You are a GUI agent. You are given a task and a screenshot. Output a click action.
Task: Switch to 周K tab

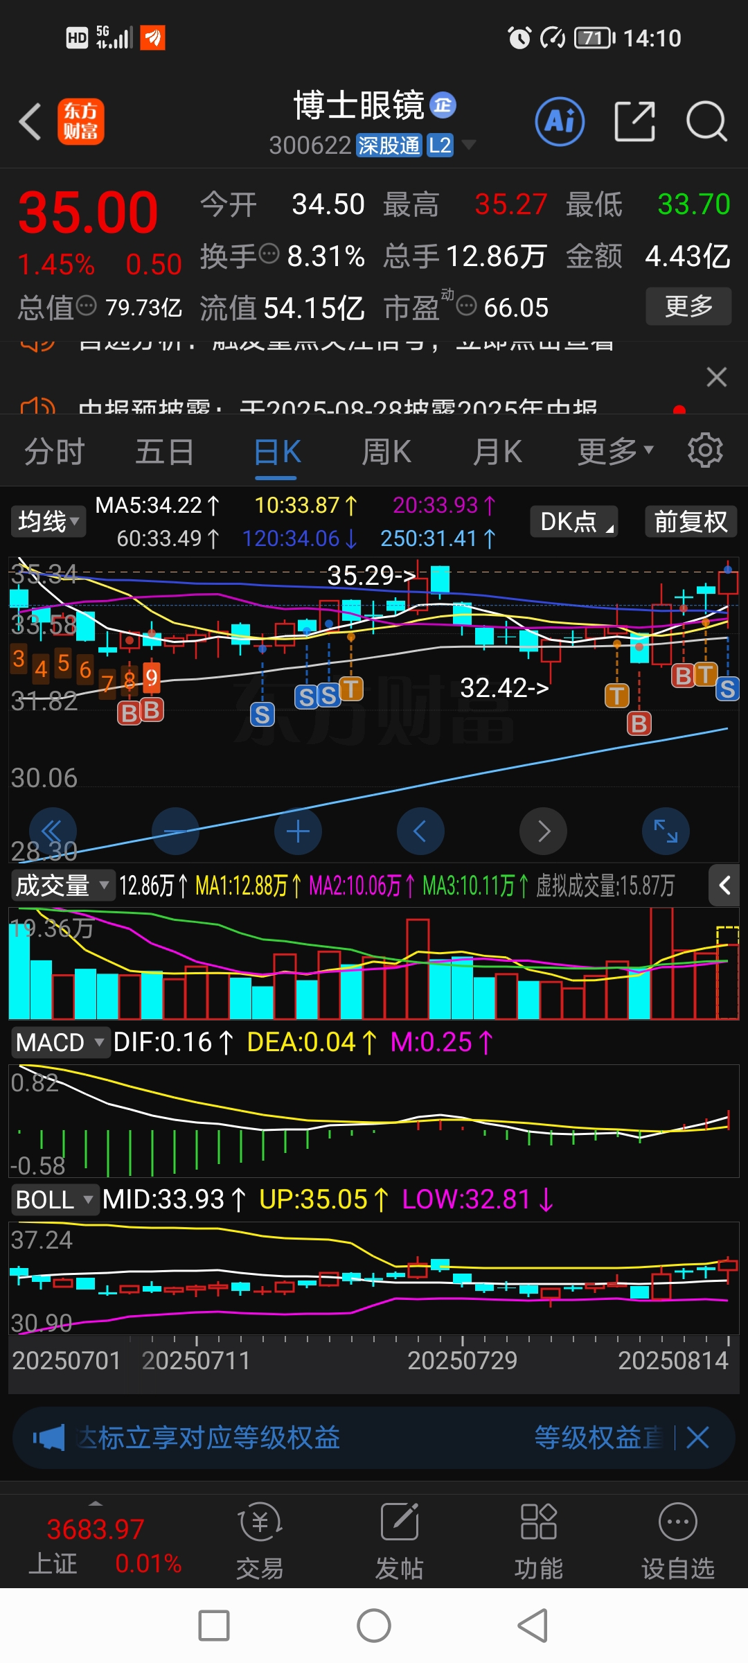pyautogui.click(x=386, y=452)
